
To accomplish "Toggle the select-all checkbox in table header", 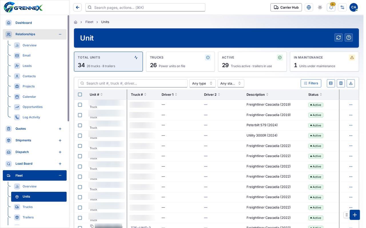I will pos(80,95).
